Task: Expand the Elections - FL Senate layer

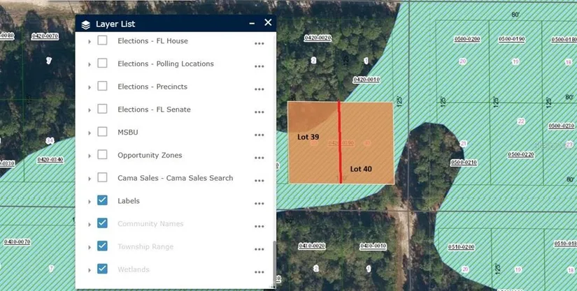Action: (x=90, y=110)
